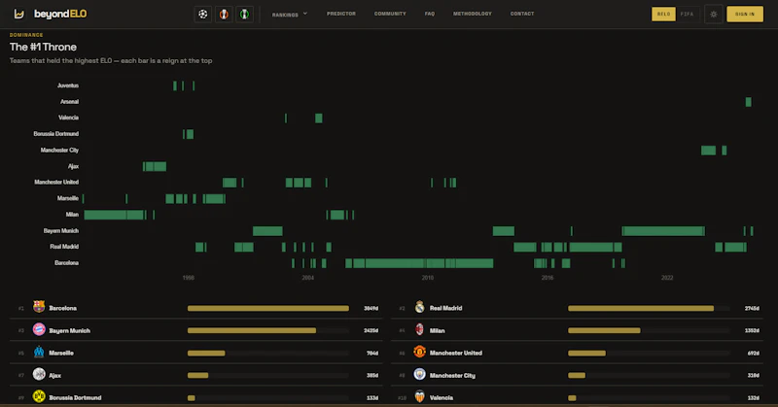Image resolution: width=778 pixels, height=407 pixels.
Task: Click the 2004 year axis label
Action: tap(307, 278)
